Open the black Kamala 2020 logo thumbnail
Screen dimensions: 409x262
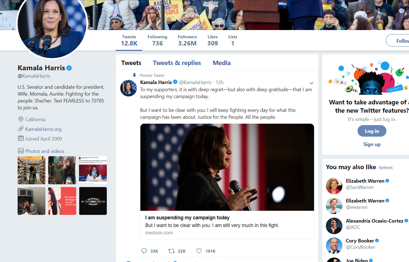tap(93, 201)
